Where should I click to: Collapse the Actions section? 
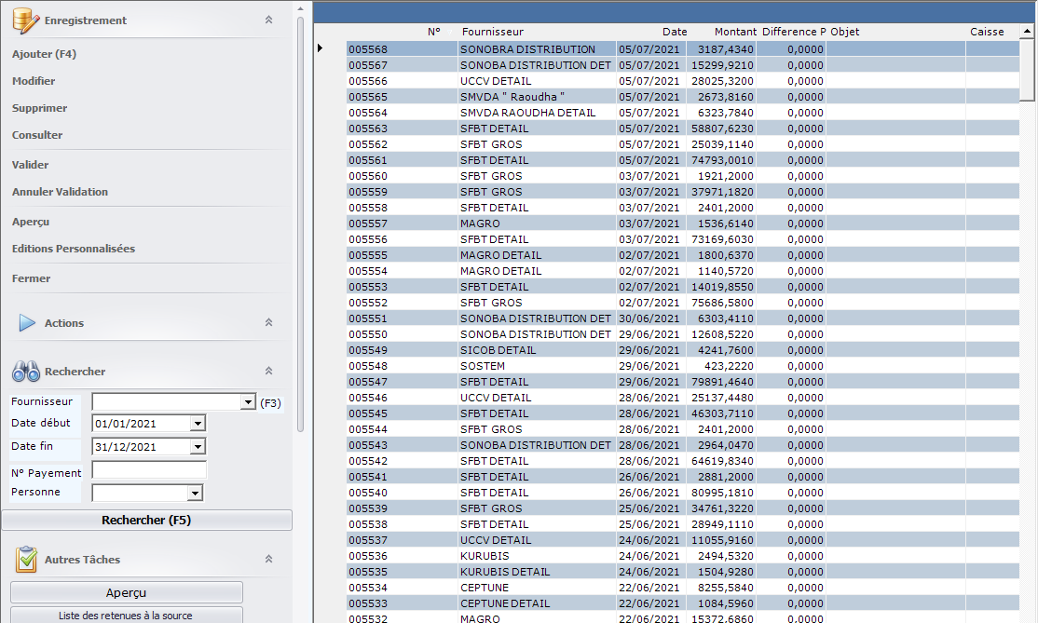(x=268, y=323)
